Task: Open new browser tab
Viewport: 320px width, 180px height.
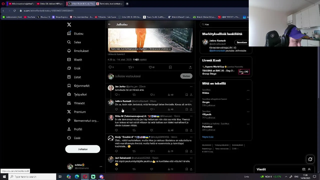Action: coord(127,4)
